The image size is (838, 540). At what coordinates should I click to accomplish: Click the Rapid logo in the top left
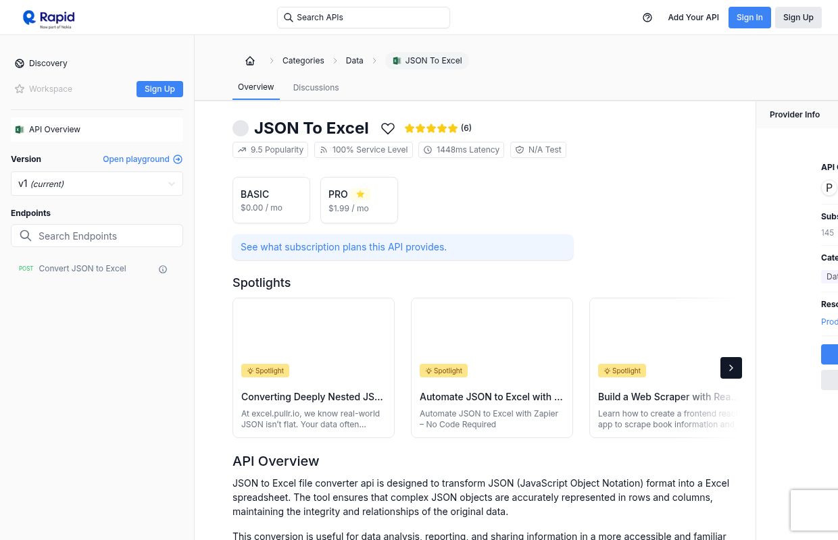pos(48,18)
